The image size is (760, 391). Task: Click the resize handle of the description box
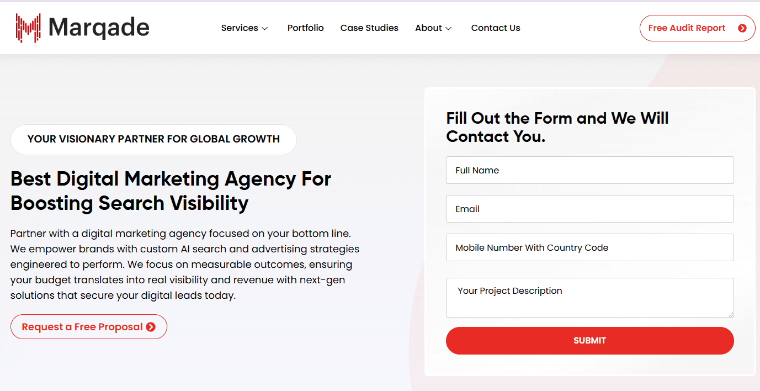(x=730, y=314)
